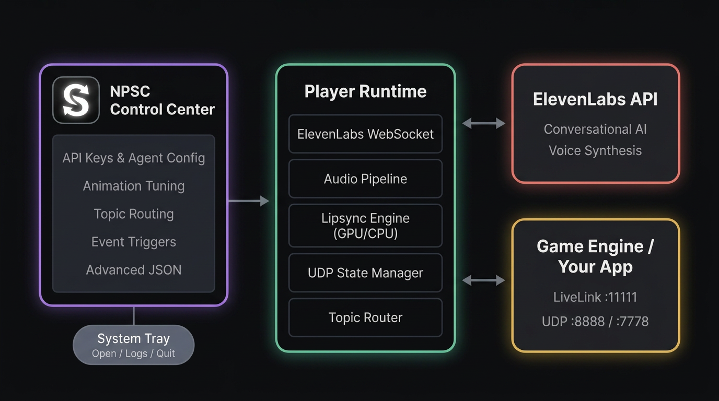Expand the API Keys & Agent Config section

pos(133,158)
